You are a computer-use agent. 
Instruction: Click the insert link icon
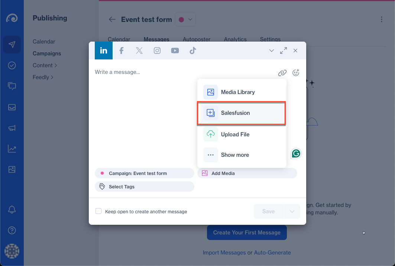[282, 73]
